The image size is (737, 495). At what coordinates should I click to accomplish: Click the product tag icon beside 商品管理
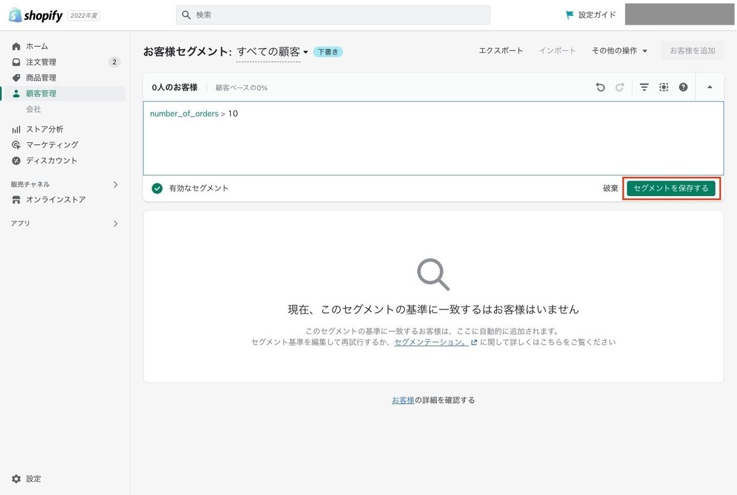tap(17, 78)
